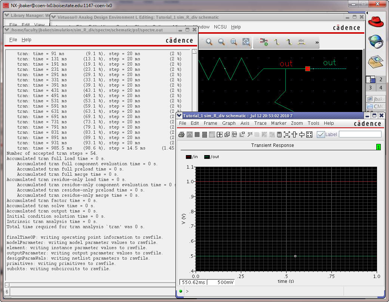Click the fit-all zoom icon in waveform toolbar

coord(287,135)
